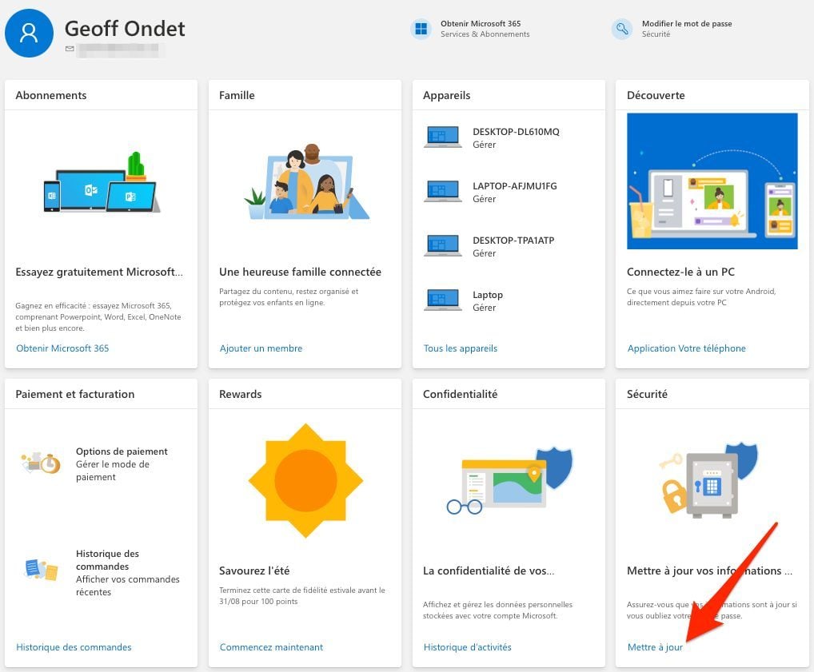The image size is (814, 672).
Task: Click the key icon for password change
Action: click(x=622, y=29)
